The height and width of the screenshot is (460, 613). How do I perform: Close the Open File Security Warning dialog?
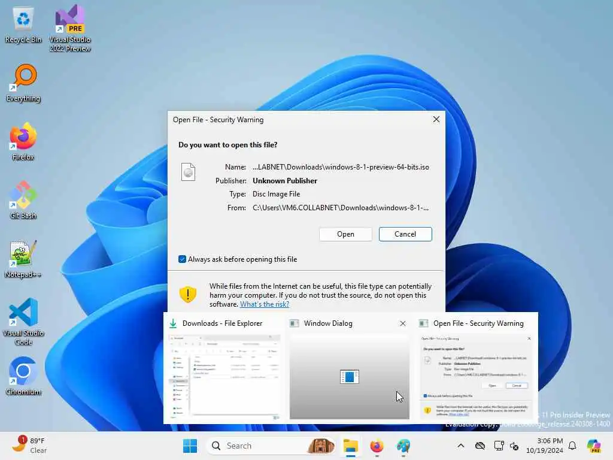[436, 119]
